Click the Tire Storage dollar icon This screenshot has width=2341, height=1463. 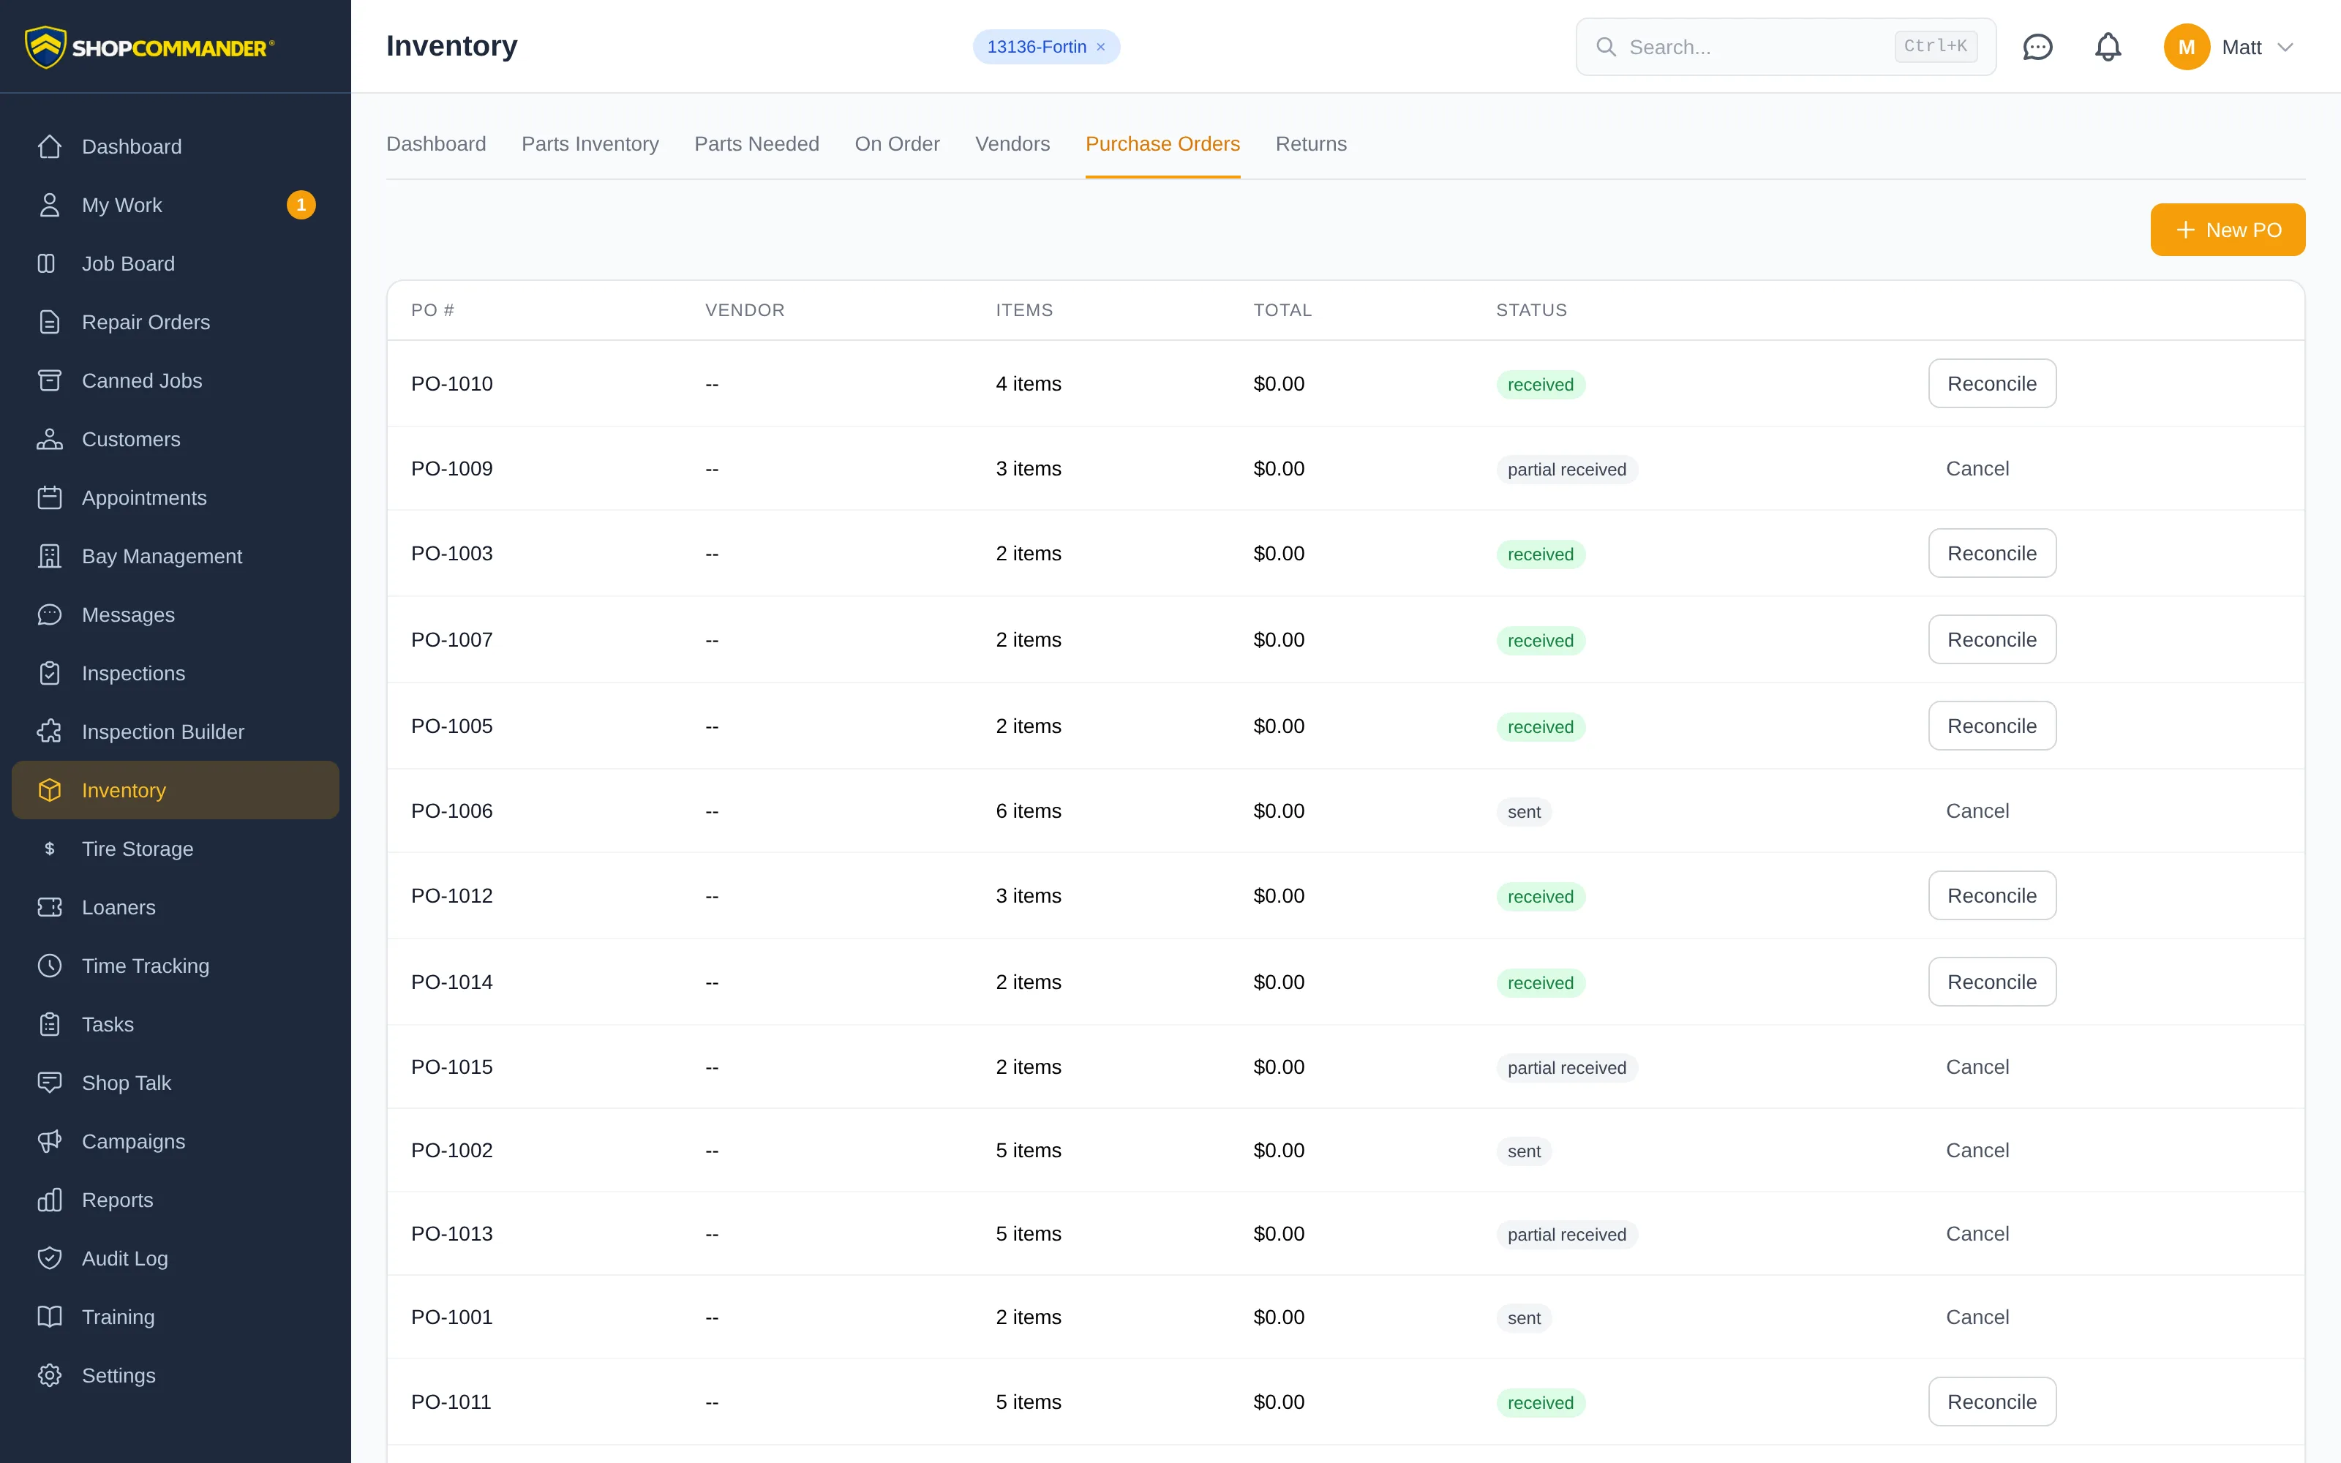coord(49,849)
